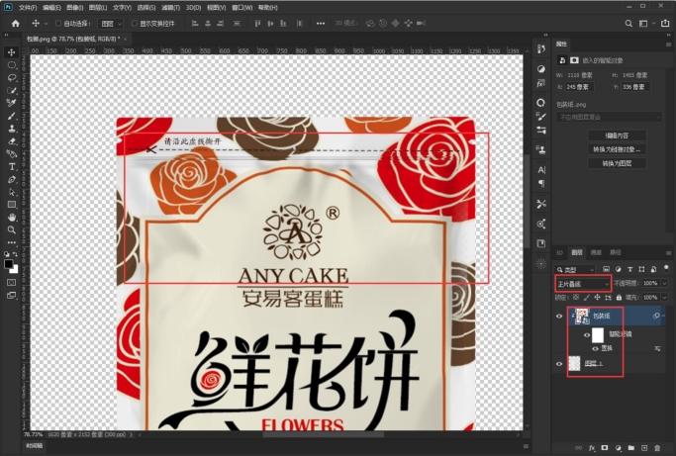Open the search magnifier at top right

628,24
